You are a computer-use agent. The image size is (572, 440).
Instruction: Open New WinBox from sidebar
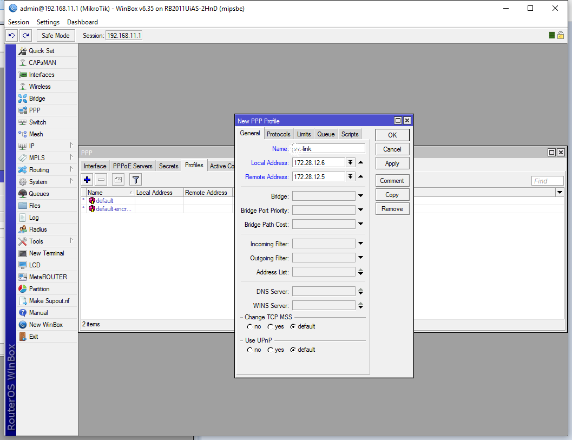47,325
